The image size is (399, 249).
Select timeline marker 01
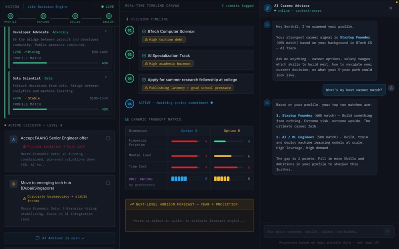tap(130, 30)
